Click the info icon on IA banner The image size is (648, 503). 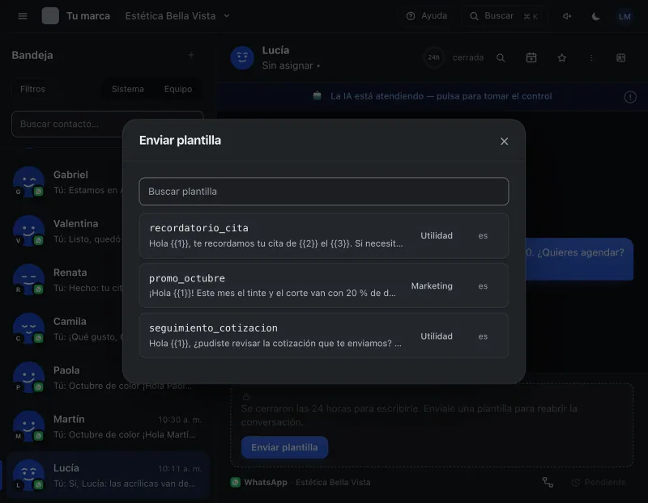630,97
